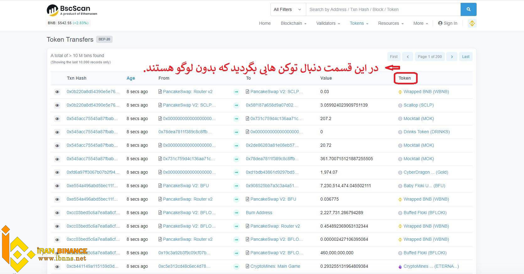524x274 pixels.
Task: Click the arrow icon in the CryptoMines row
Action: (236, 266)
